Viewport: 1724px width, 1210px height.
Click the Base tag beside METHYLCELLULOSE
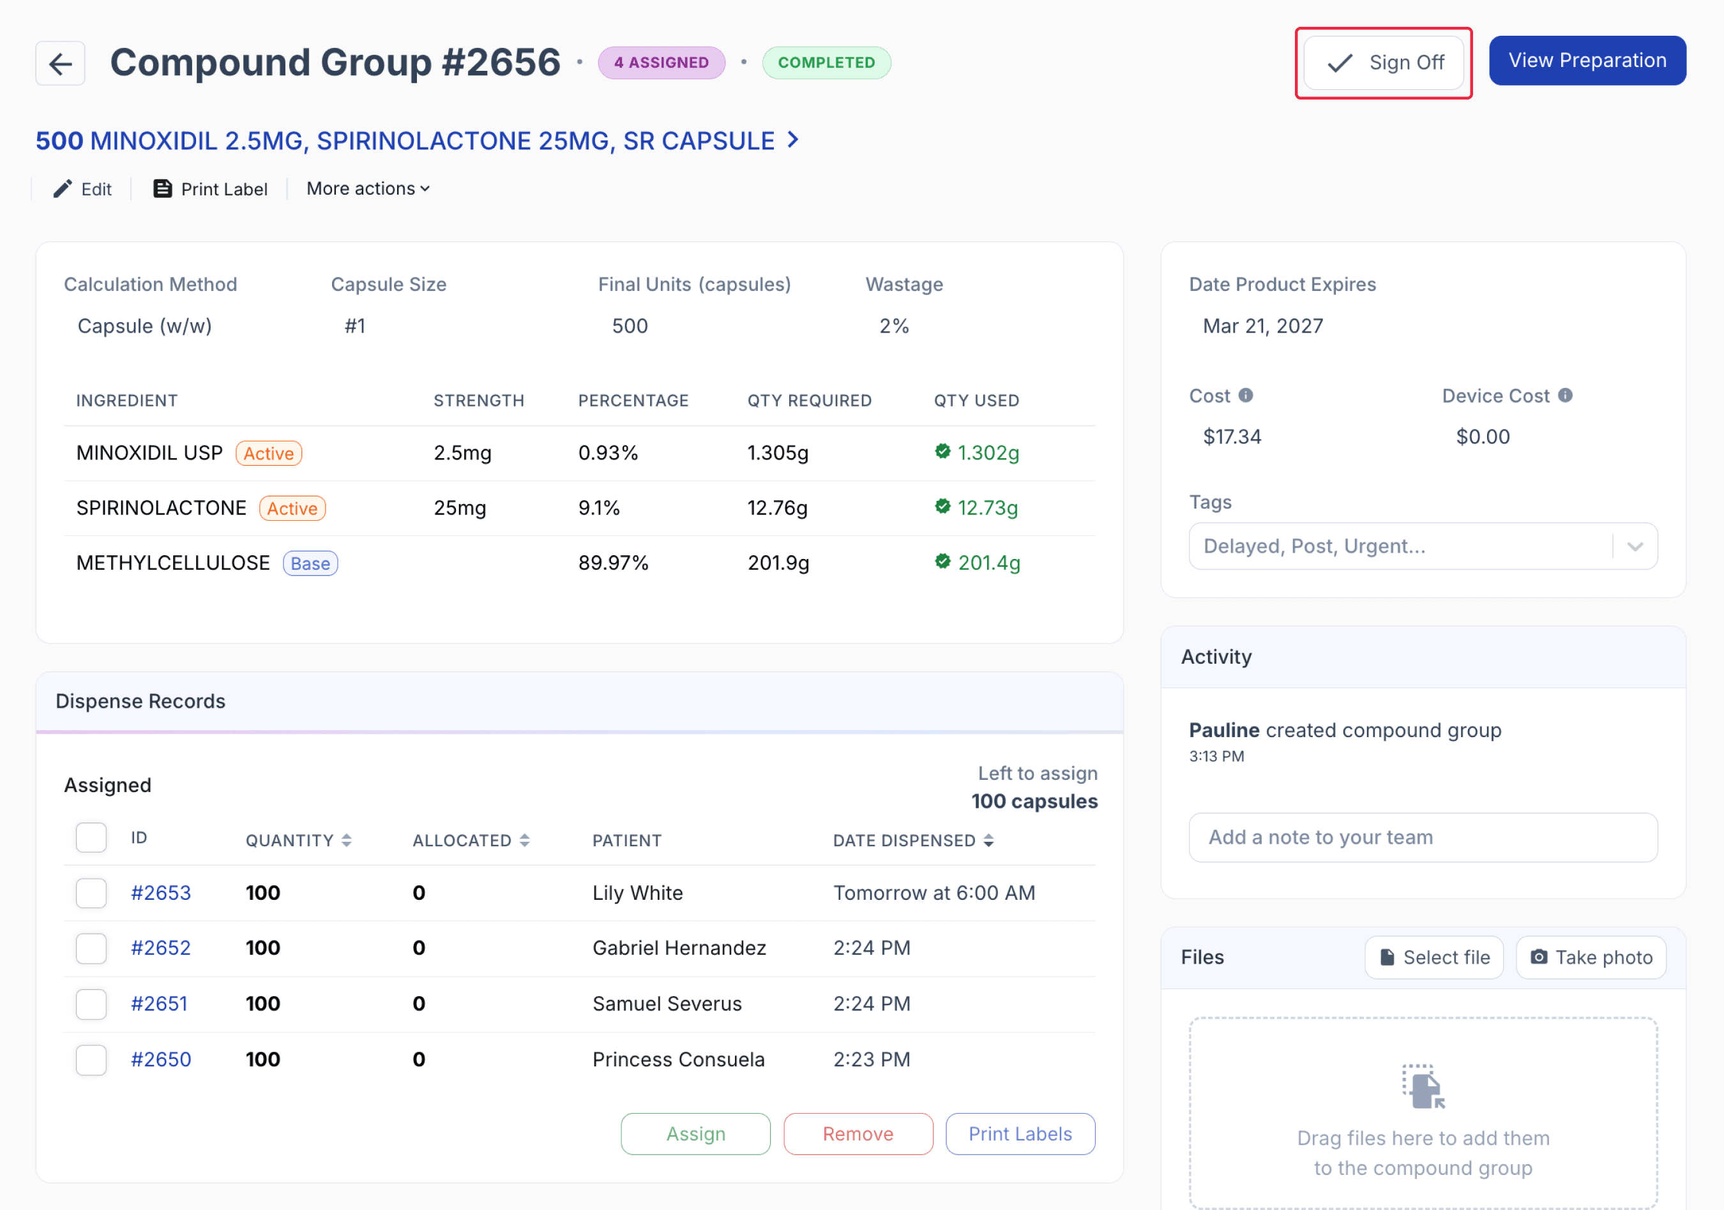pyautogui.click(x=310, y=564)
